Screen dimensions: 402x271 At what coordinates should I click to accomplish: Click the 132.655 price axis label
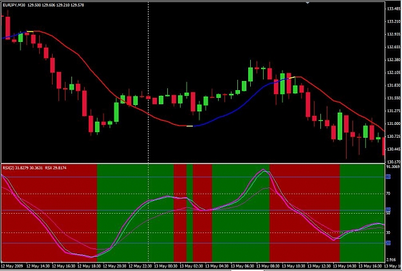point(394,47)
